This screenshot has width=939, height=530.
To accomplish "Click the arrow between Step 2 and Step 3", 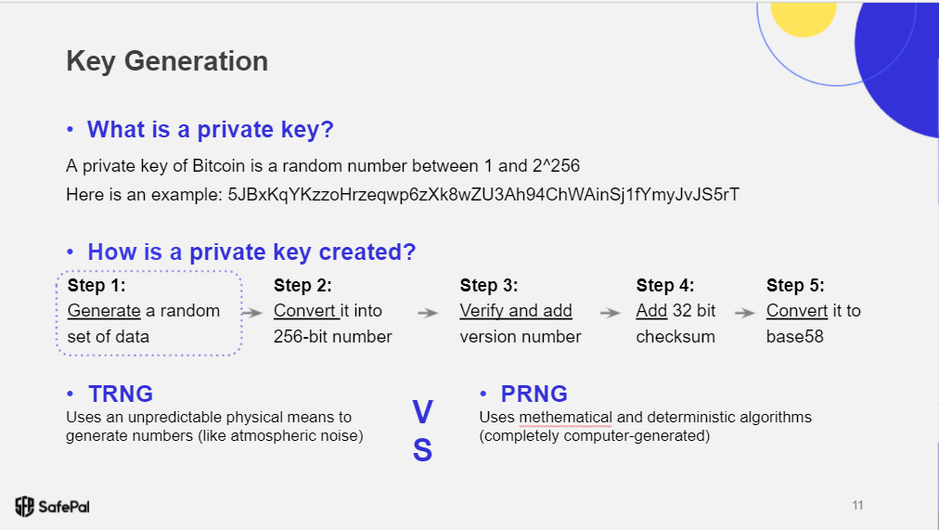I will [428, 313].
